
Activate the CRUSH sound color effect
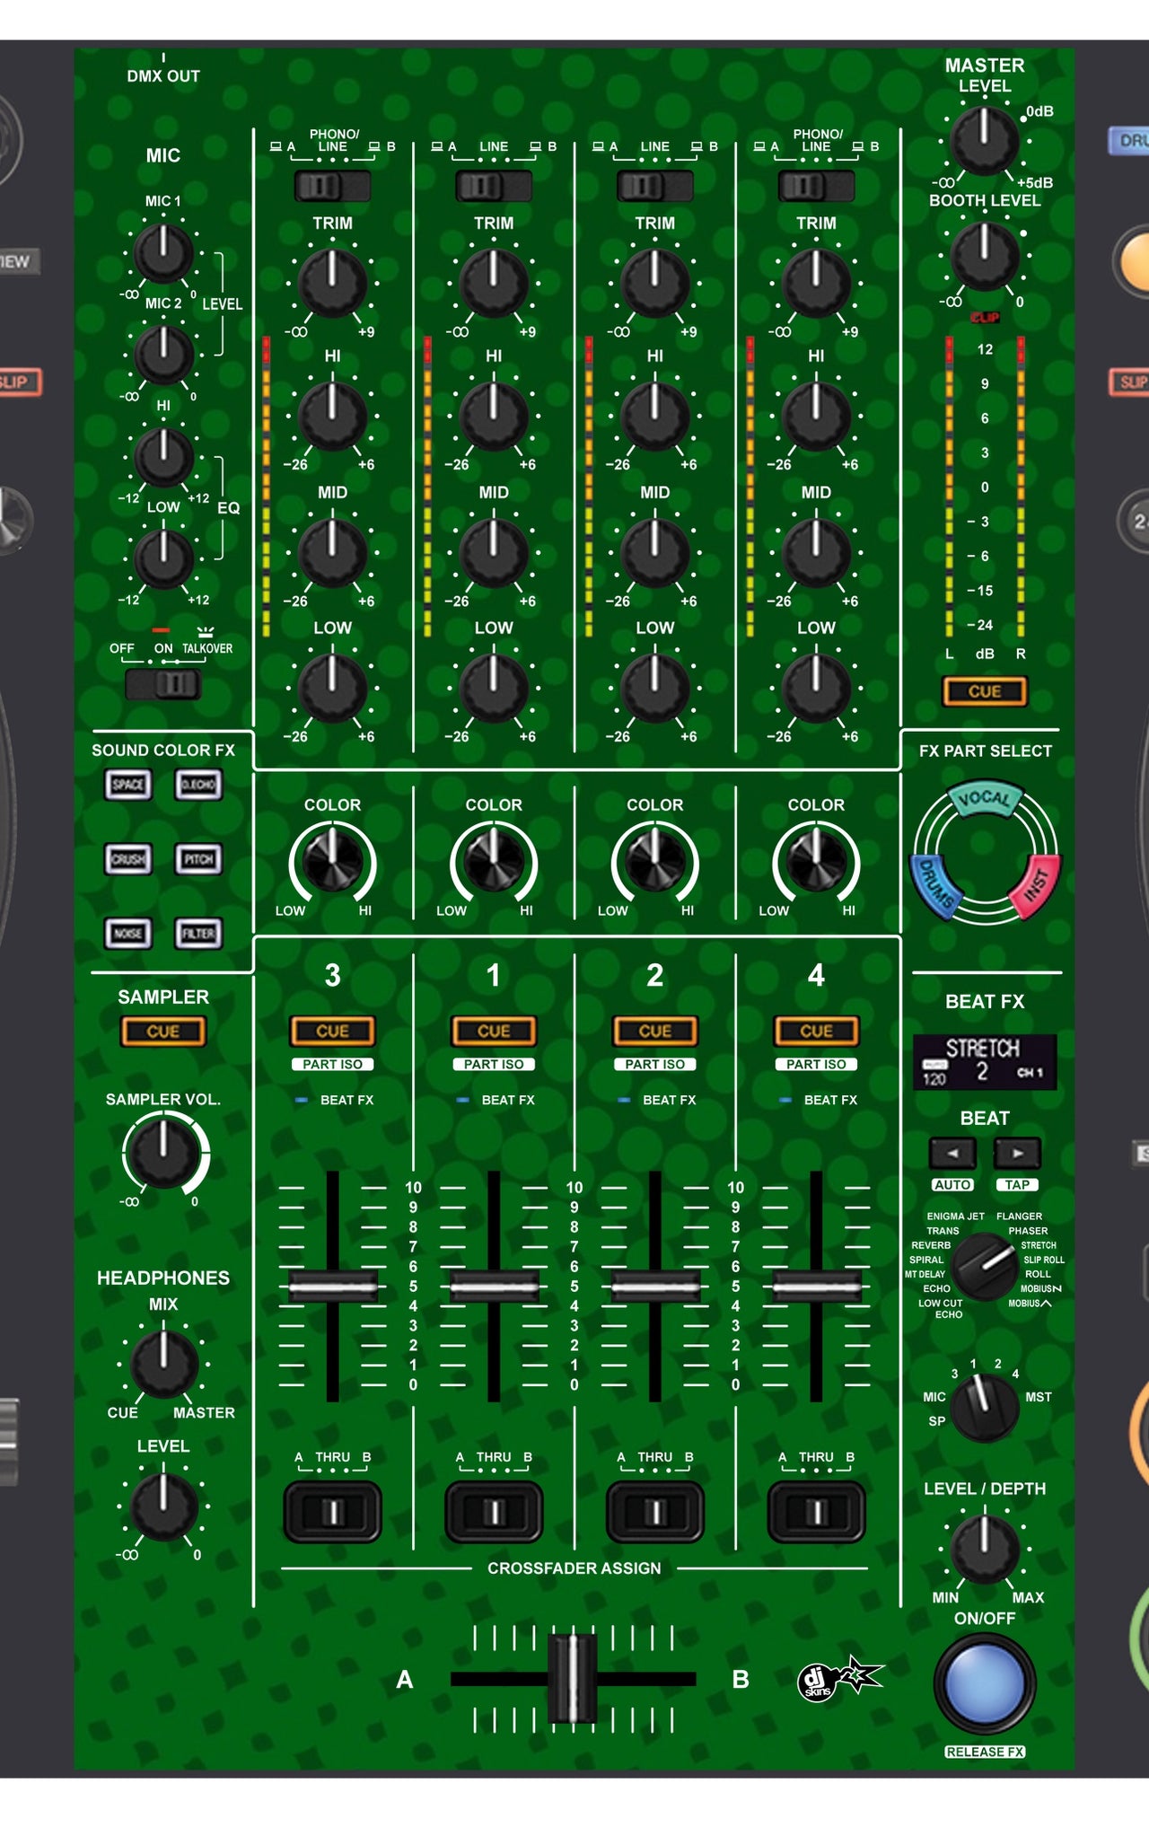[x=127, y=859]
